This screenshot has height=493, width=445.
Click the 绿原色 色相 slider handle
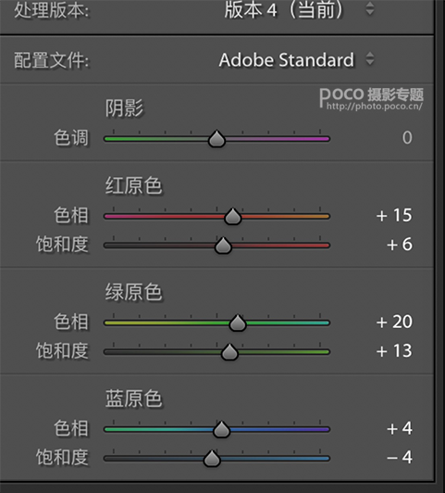[x=238, y=322]
